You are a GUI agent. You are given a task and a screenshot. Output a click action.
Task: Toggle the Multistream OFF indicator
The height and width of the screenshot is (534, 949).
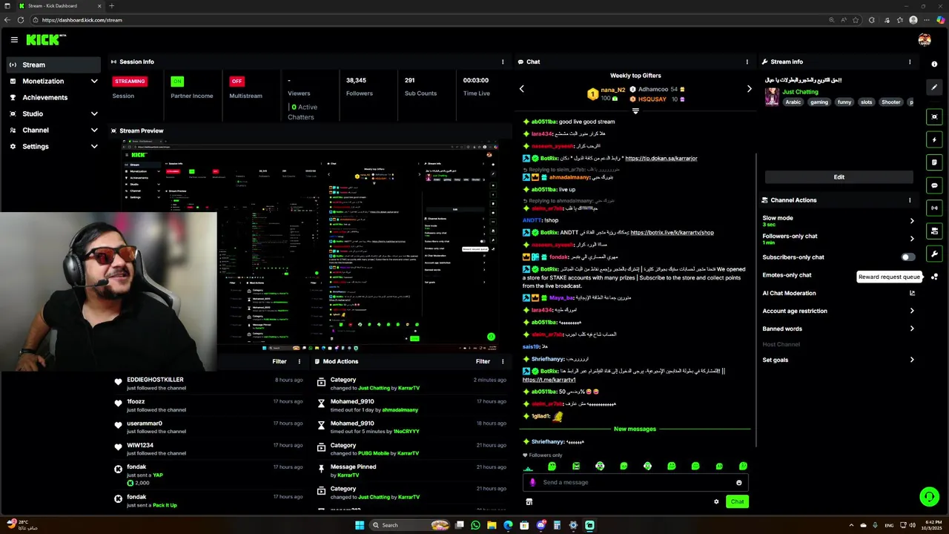click(237, 81)
